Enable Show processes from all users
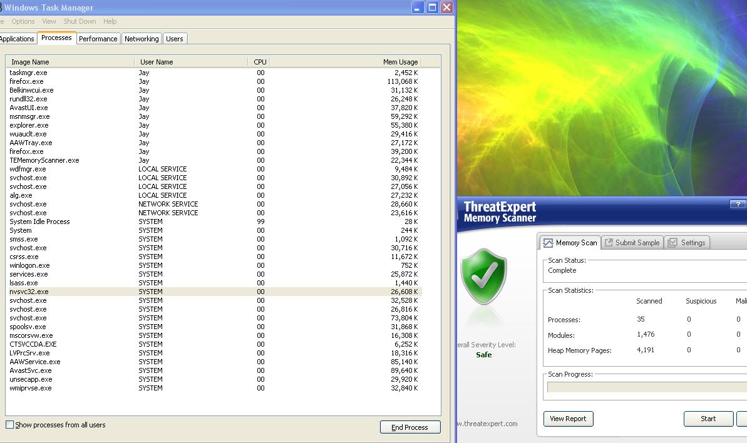 (x=9, y=425)
